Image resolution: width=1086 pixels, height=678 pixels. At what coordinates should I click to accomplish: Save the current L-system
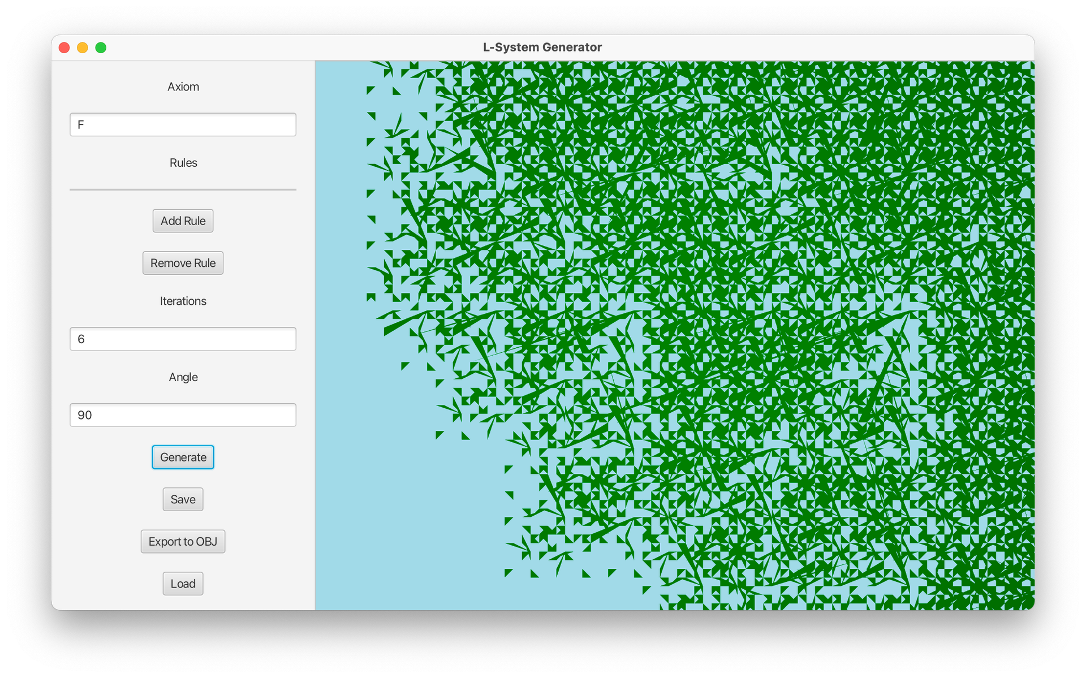click(183, 499)
